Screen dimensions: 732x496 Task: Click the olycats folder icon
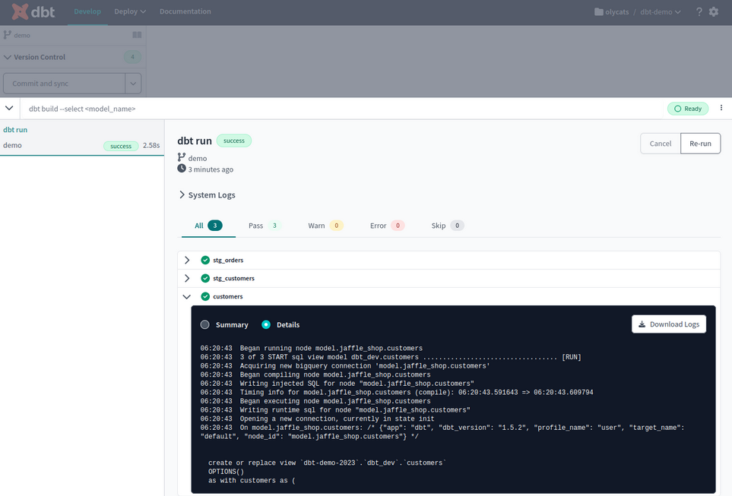[x=598, y=11]
